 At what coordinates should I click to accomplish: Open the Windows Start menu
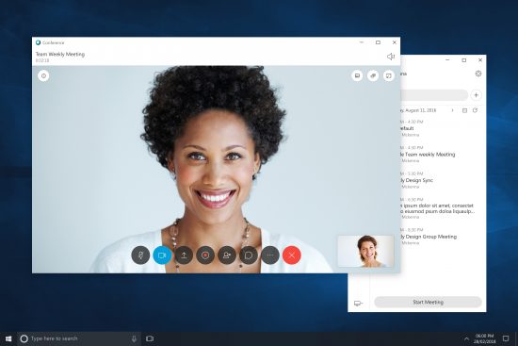(8, 338)
